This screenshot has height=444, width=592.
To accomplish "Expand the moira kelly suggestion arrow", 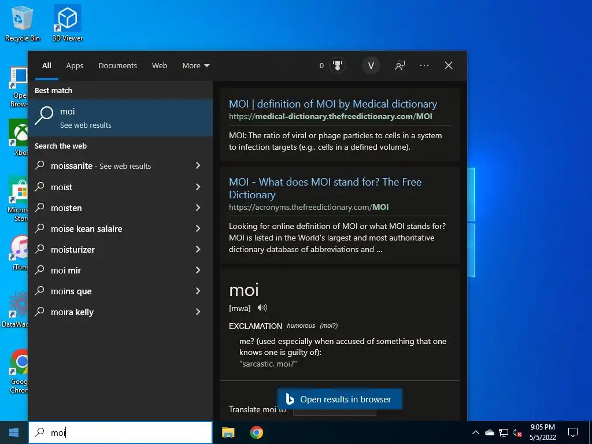I will [198, 312].
